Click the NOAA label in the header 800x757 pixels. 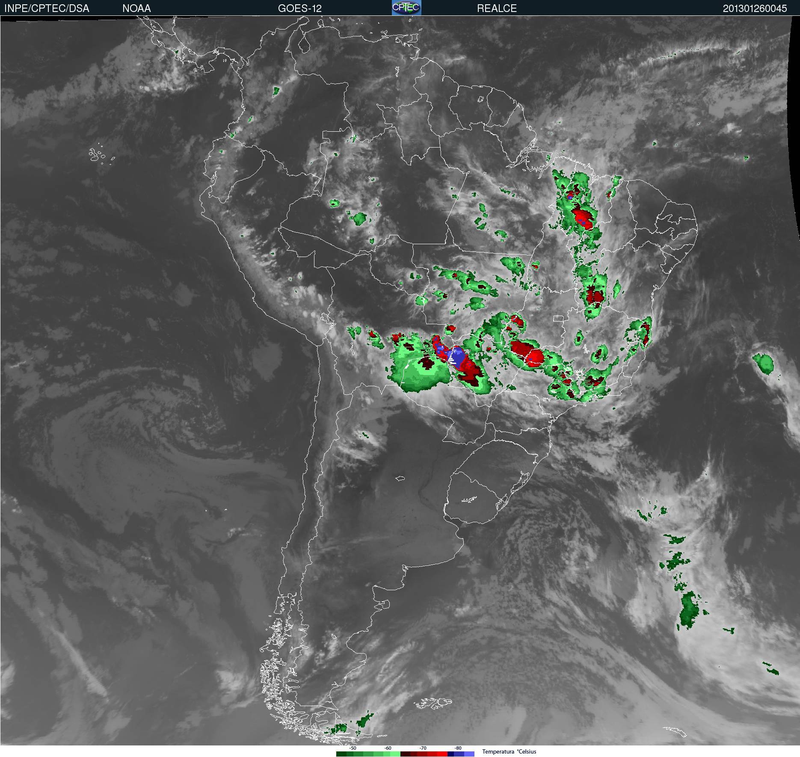[x=136, y=9]
